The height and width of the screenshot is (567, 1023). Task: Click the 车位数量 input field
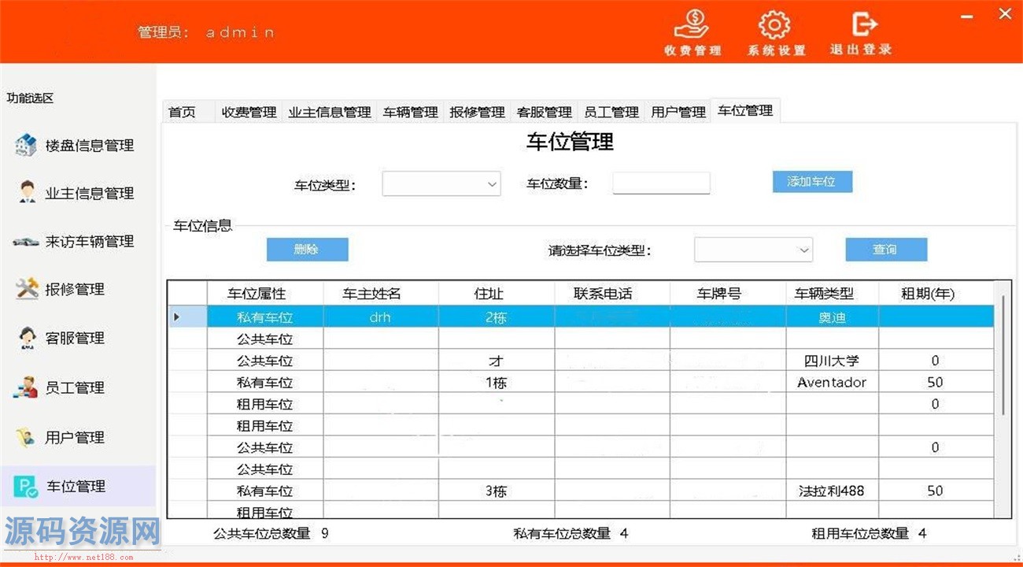pyautogui.click(x=661, y=183)
